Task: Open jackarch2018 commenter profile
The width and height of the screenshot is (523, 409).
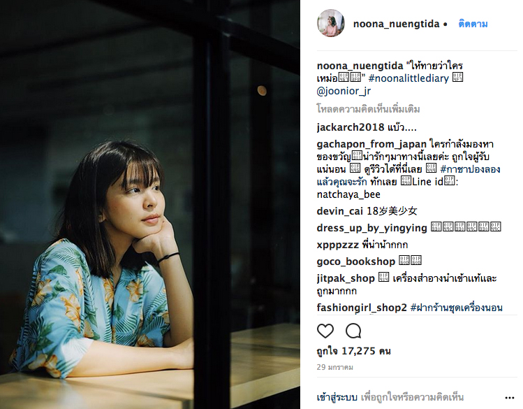Action: coord(351,127)
